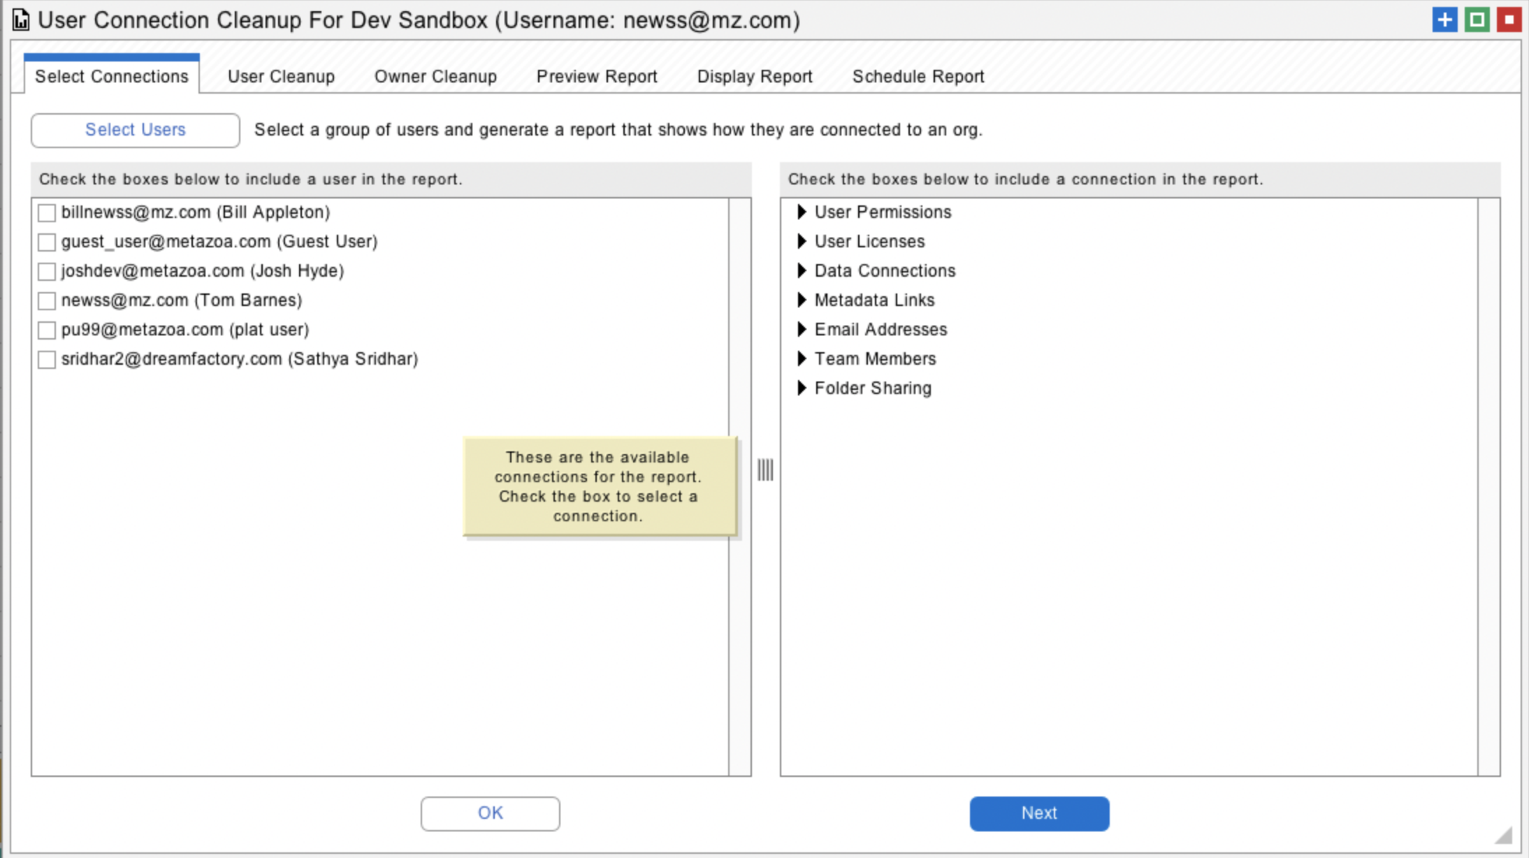Click the vertical splitter grip between panels
1529x858 pixels.
(765, 470)
